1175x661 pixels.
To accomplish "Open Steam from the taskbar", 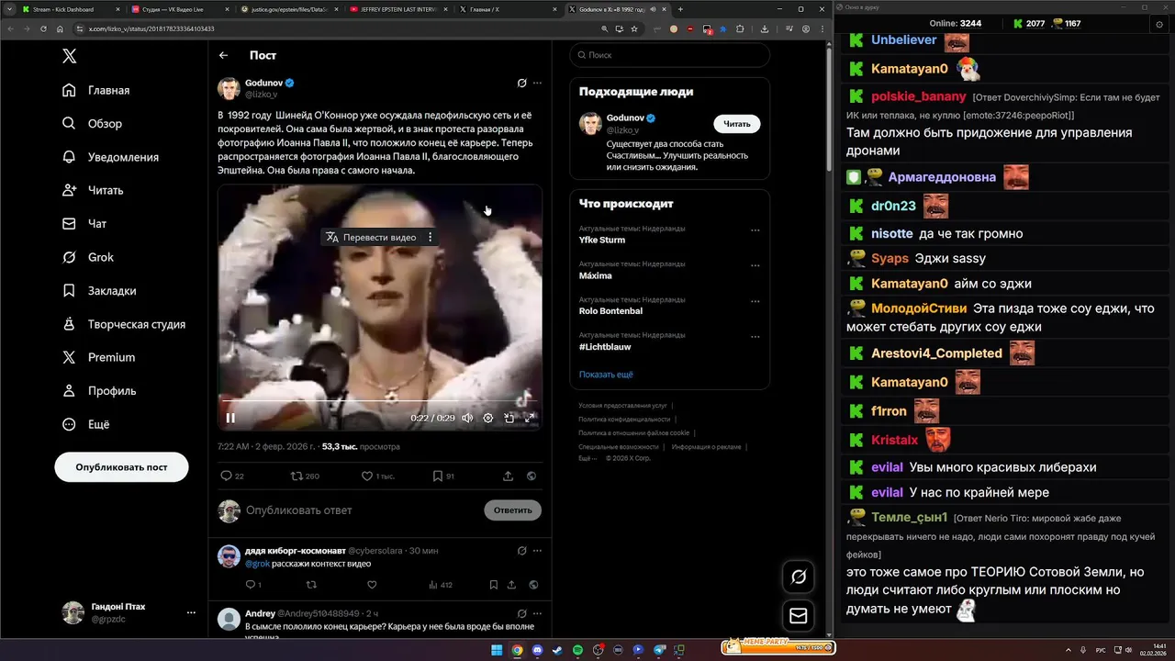I will click(x=557, y=650).
